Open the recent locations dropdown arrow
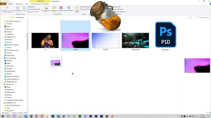Image resolution: width=211 pixels, height=118 pixels. 8,17
